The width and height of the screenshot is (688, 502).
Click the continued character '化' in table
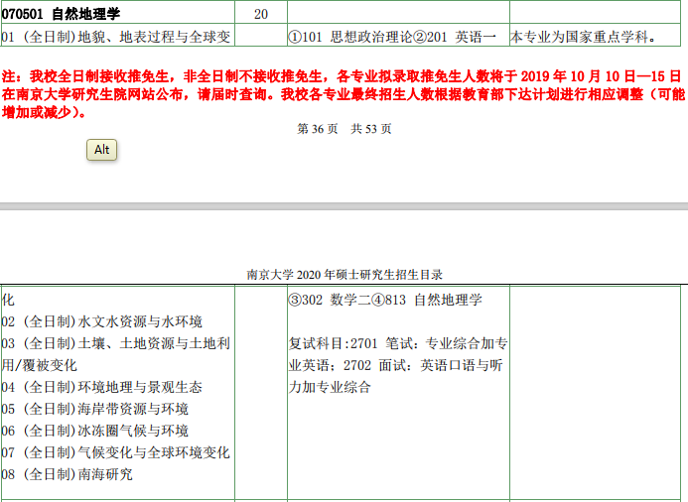coord(8,301)
